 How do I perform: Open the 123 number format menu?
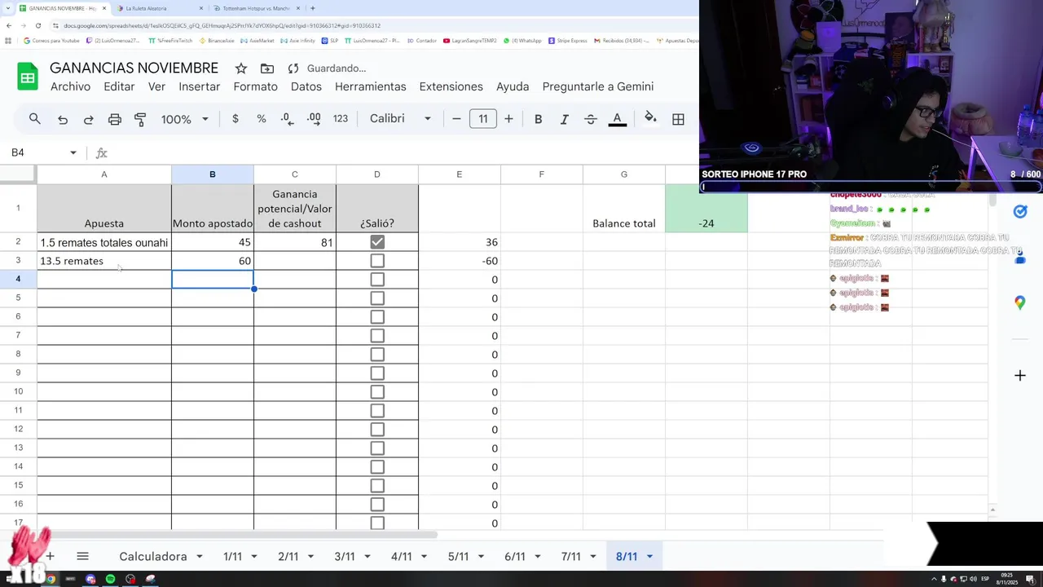coord(341,119)
